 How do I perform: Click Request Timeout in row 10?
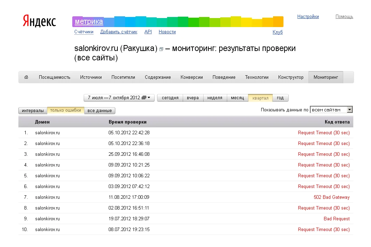(324, 230)
